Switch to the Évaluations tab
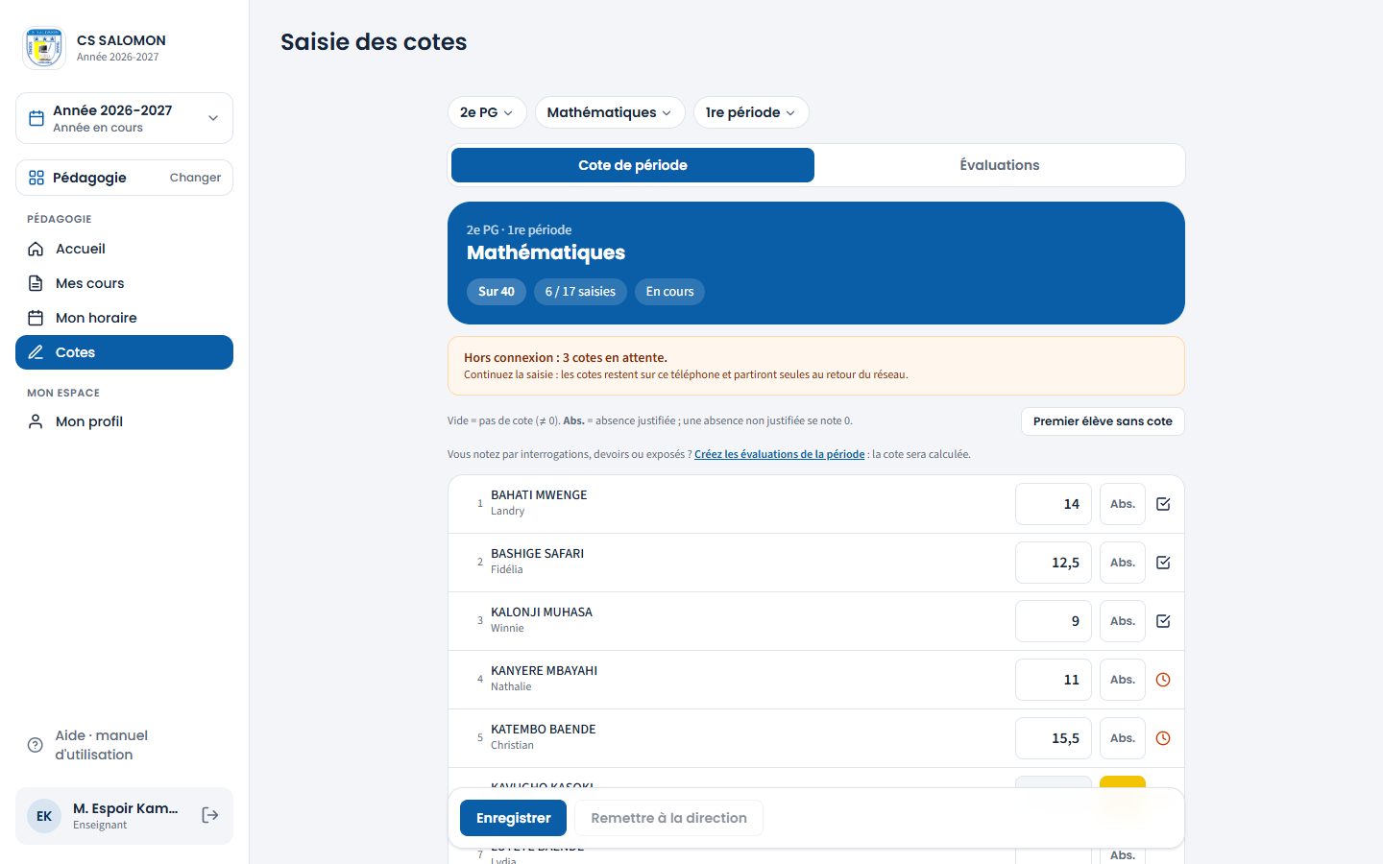Screen dimensions: 1383x864 pos(1000,165)
